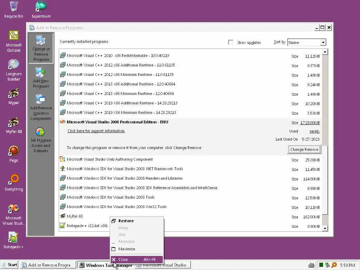Select Visual C++ 2013 x86 Minimum Runtime row

(x=190, y=94)
